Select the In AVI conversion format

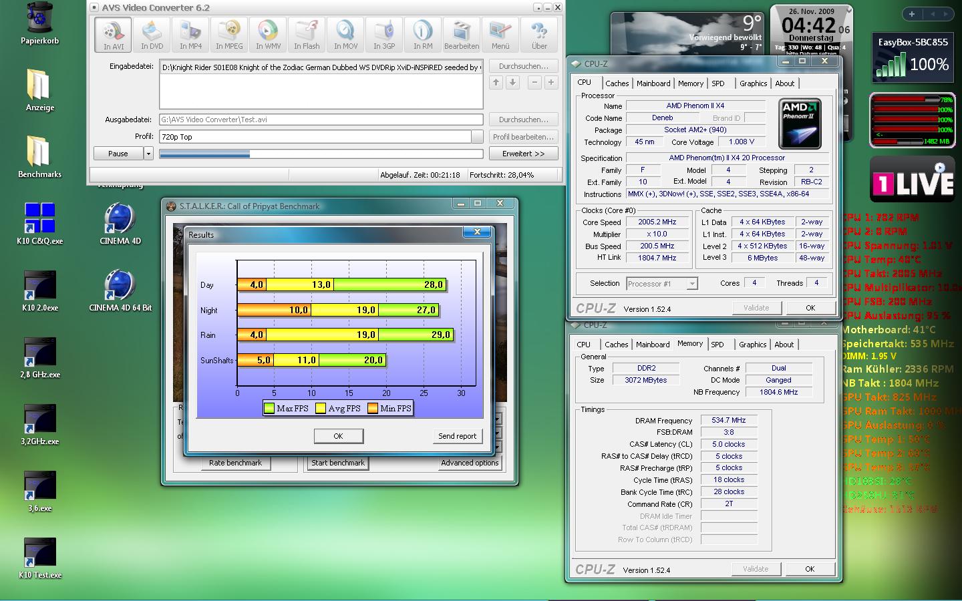[x=113, y=34]
